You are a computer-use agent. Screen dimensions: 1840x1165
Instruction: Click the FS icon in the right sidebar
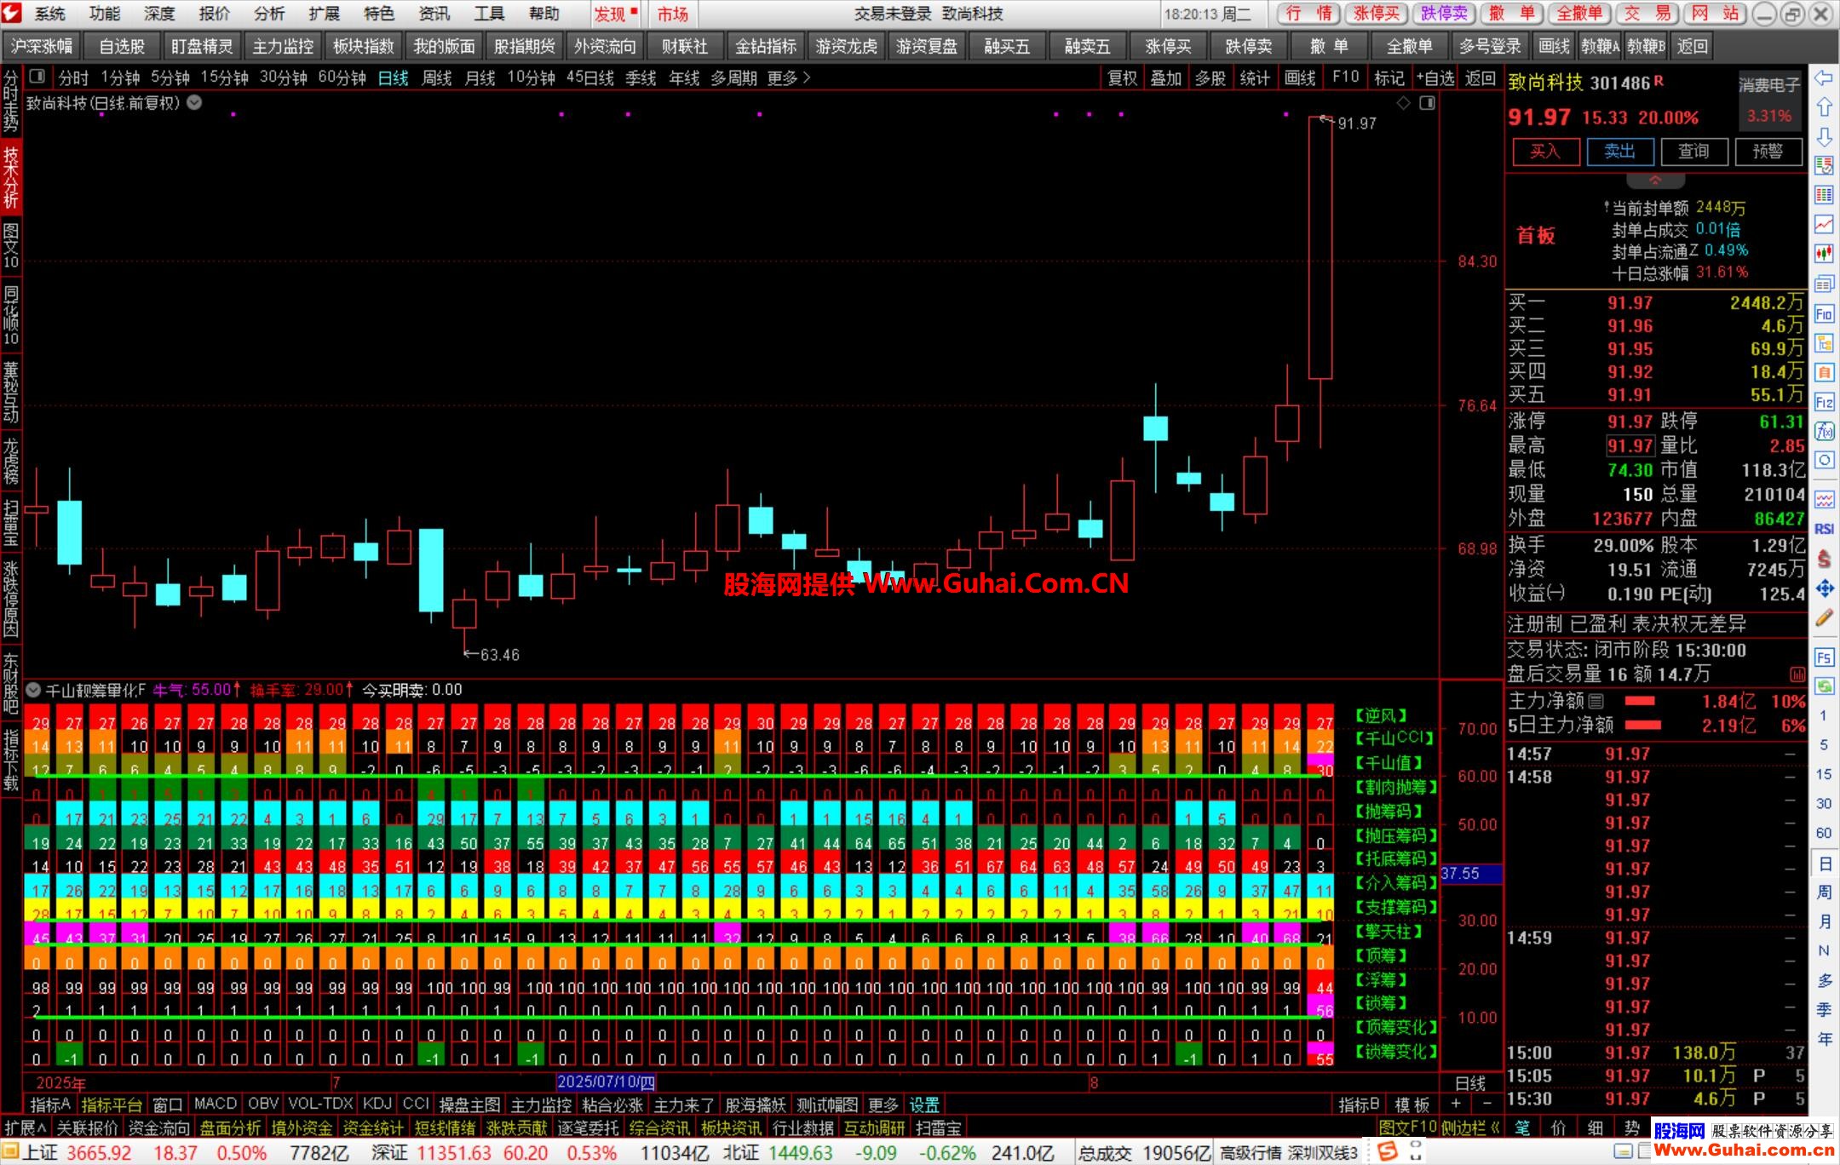[1824, 657]
